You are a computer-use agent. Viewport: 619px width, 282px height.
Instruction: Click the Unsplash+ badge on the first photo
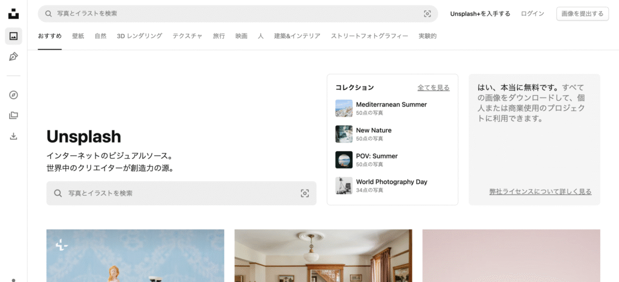click(x=61, y=245)
